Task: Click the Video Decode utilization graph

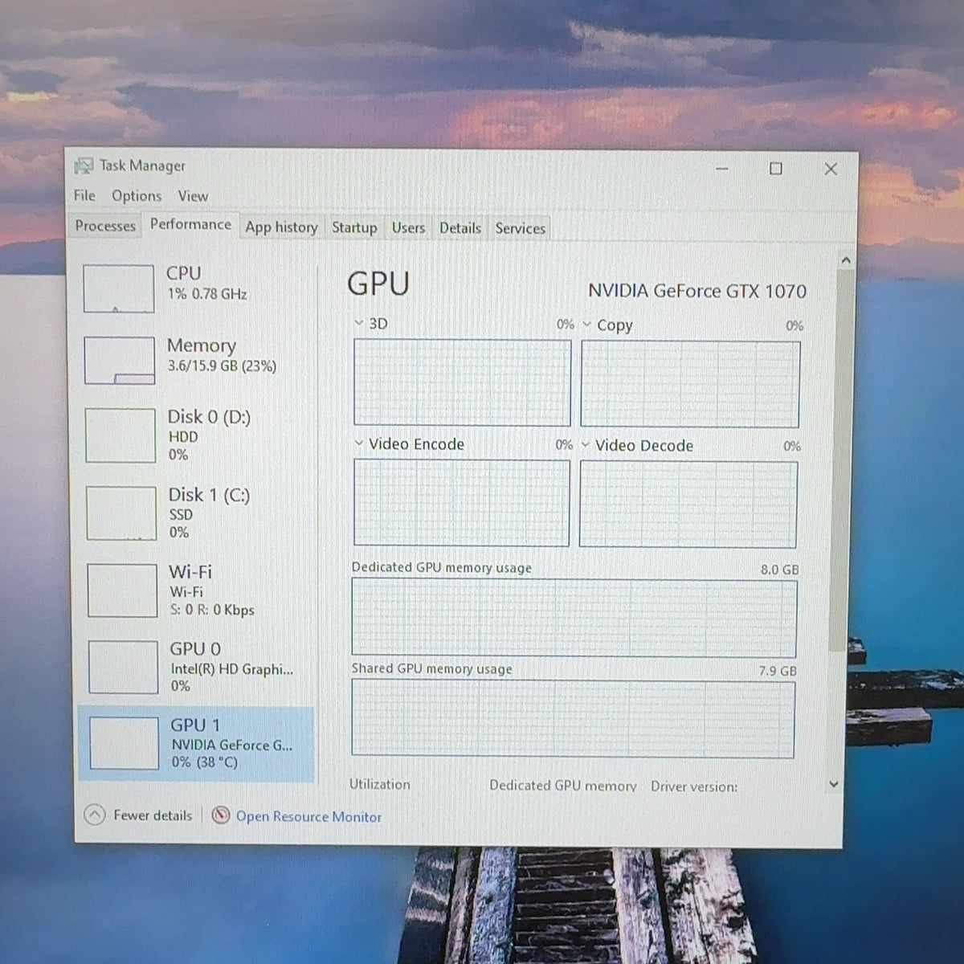Action: click(x=688, y=504)
